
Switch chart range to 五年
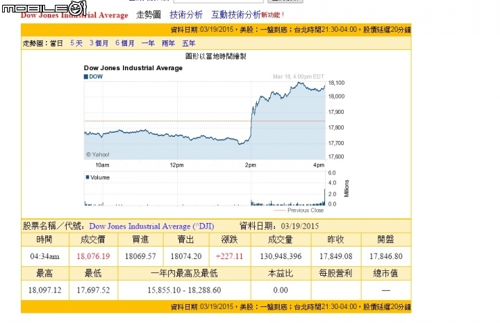click(188, 43)
